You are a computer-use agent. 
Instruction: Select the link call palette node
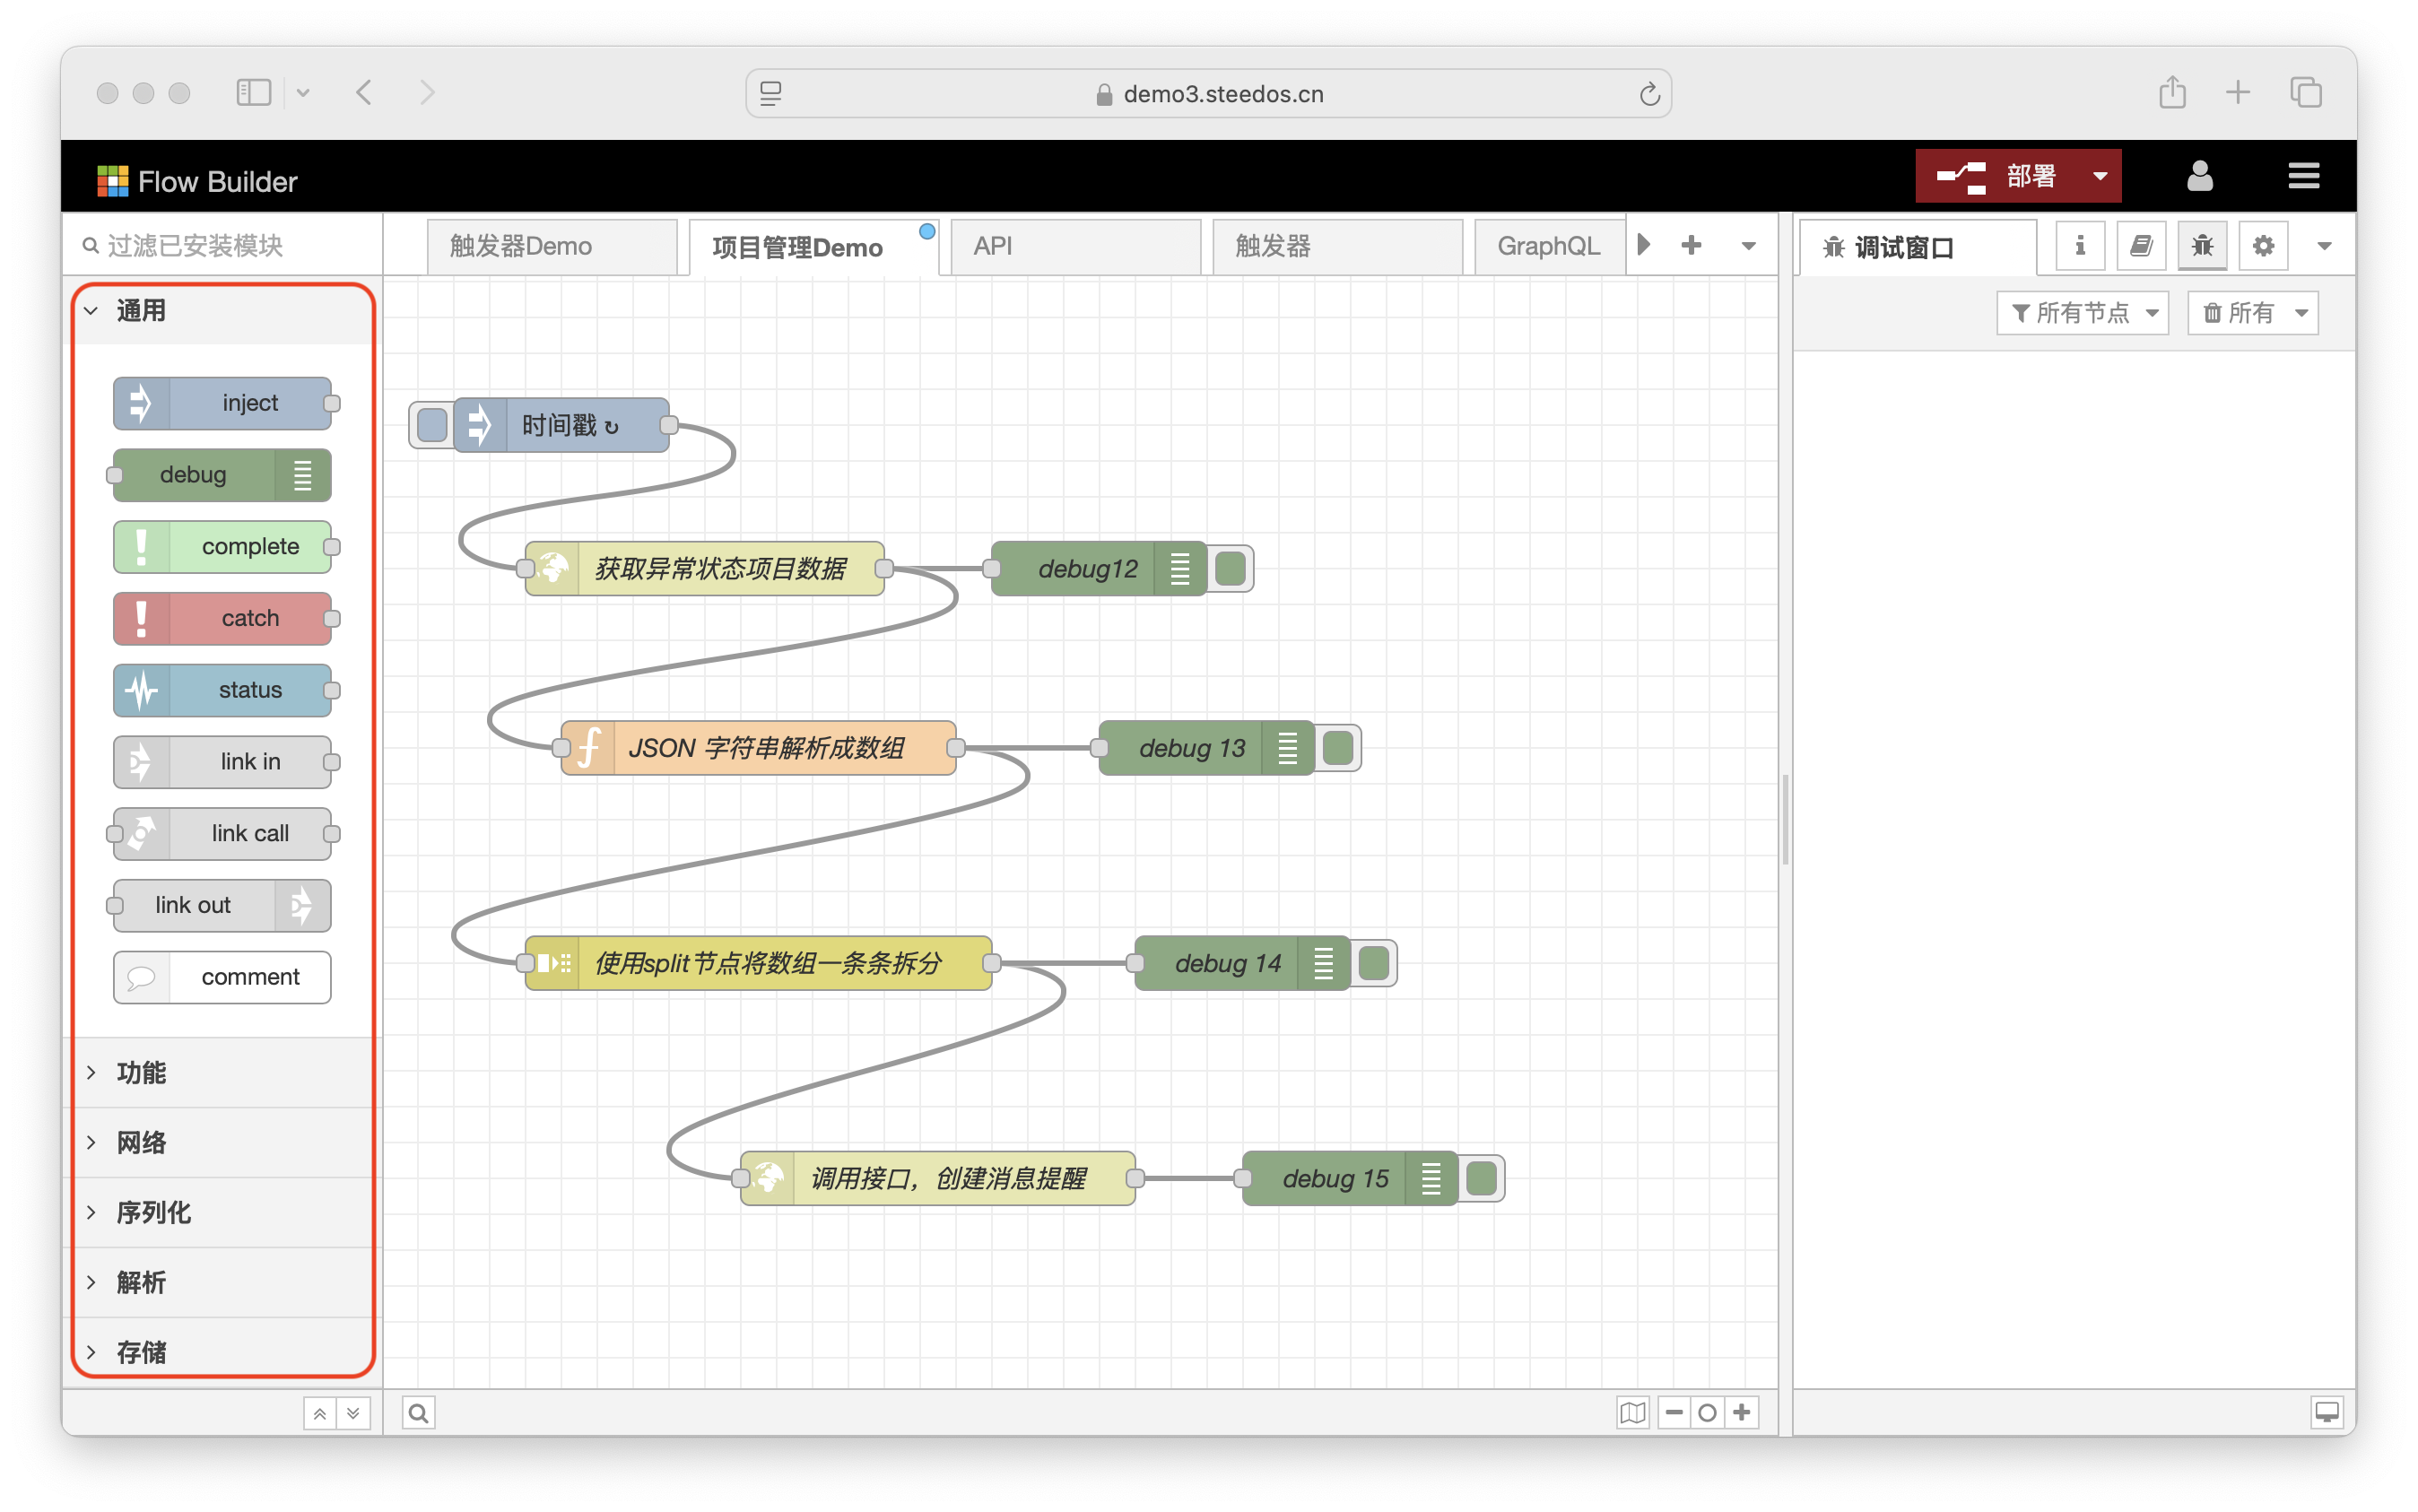coord(222,833)
